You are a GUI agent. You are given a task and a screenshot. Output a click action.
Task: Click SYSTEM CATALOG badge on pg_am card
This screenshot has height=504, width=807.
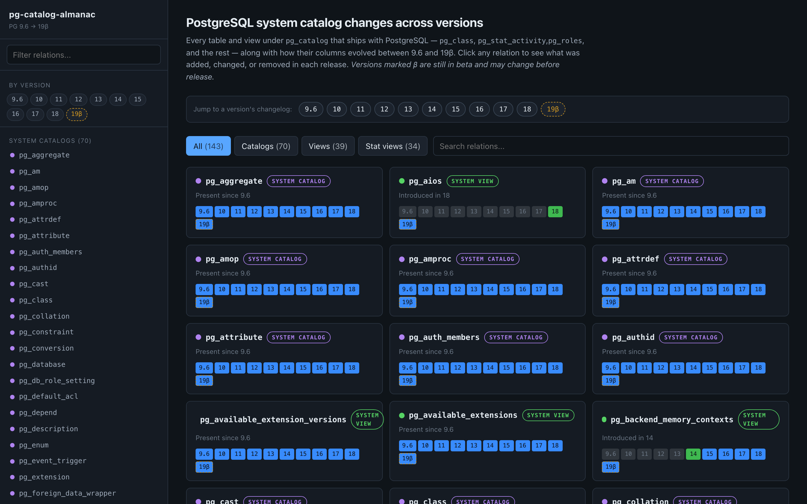pyautogui.click(x=672, y=181)
